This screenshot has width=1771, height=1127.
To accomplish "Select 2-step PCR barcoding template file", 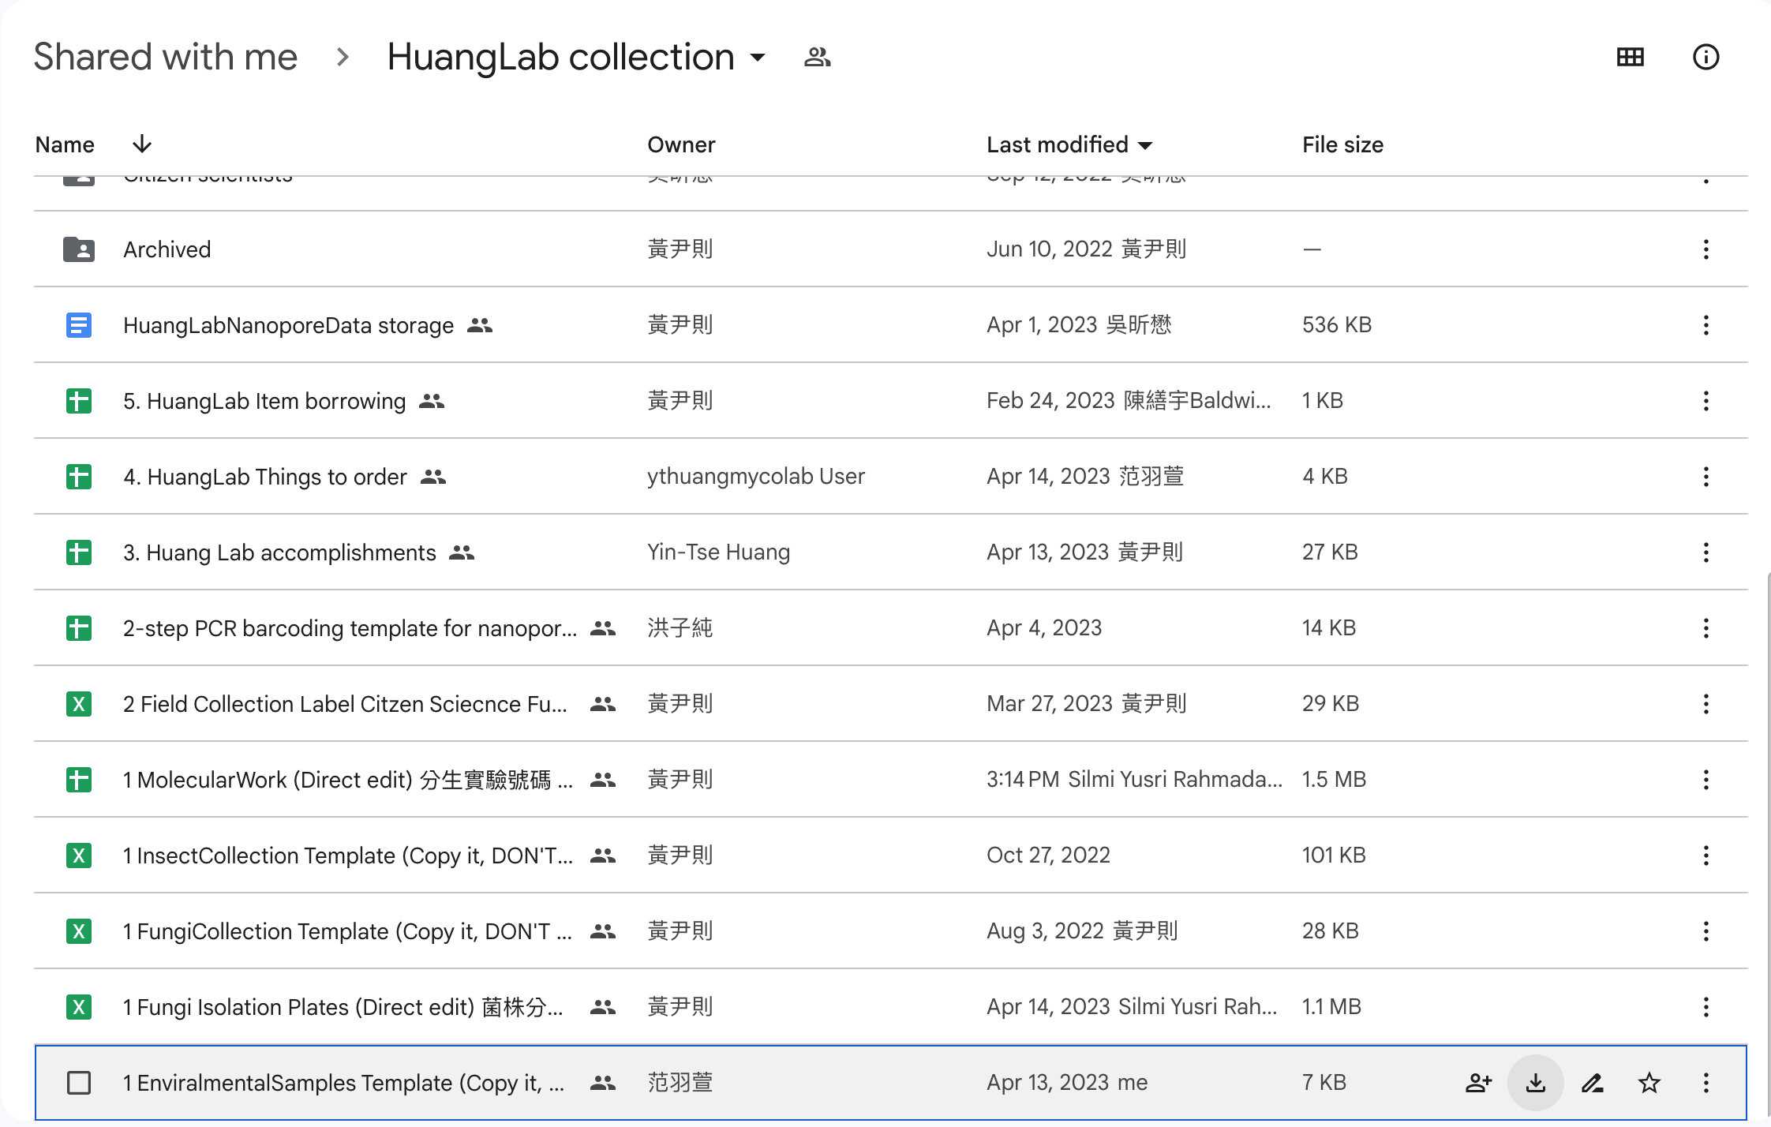I will [350, 628].
